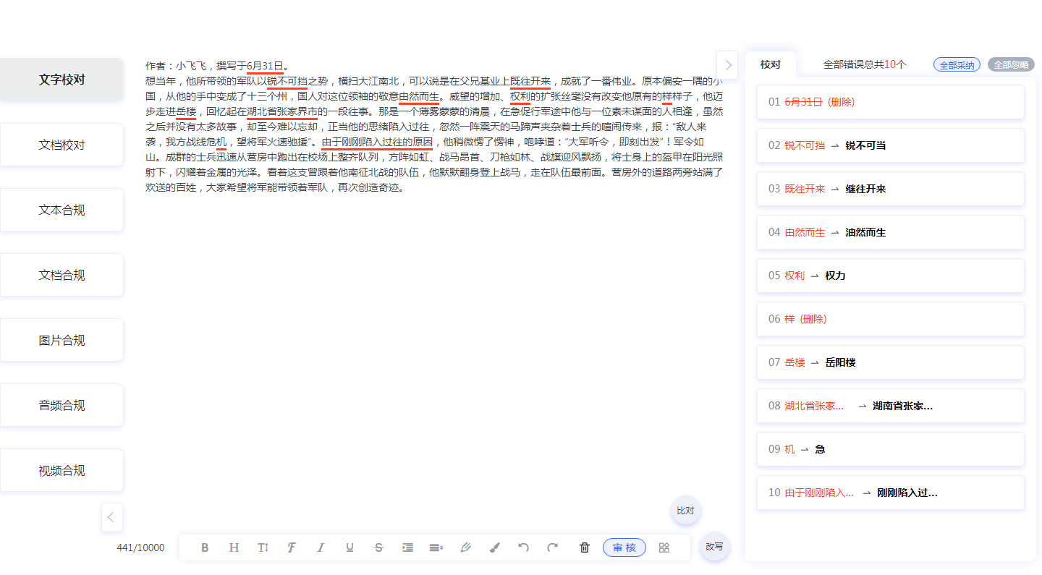
Task: Click the 全部忽略 ignore-all button
Action: point(1012,64)
